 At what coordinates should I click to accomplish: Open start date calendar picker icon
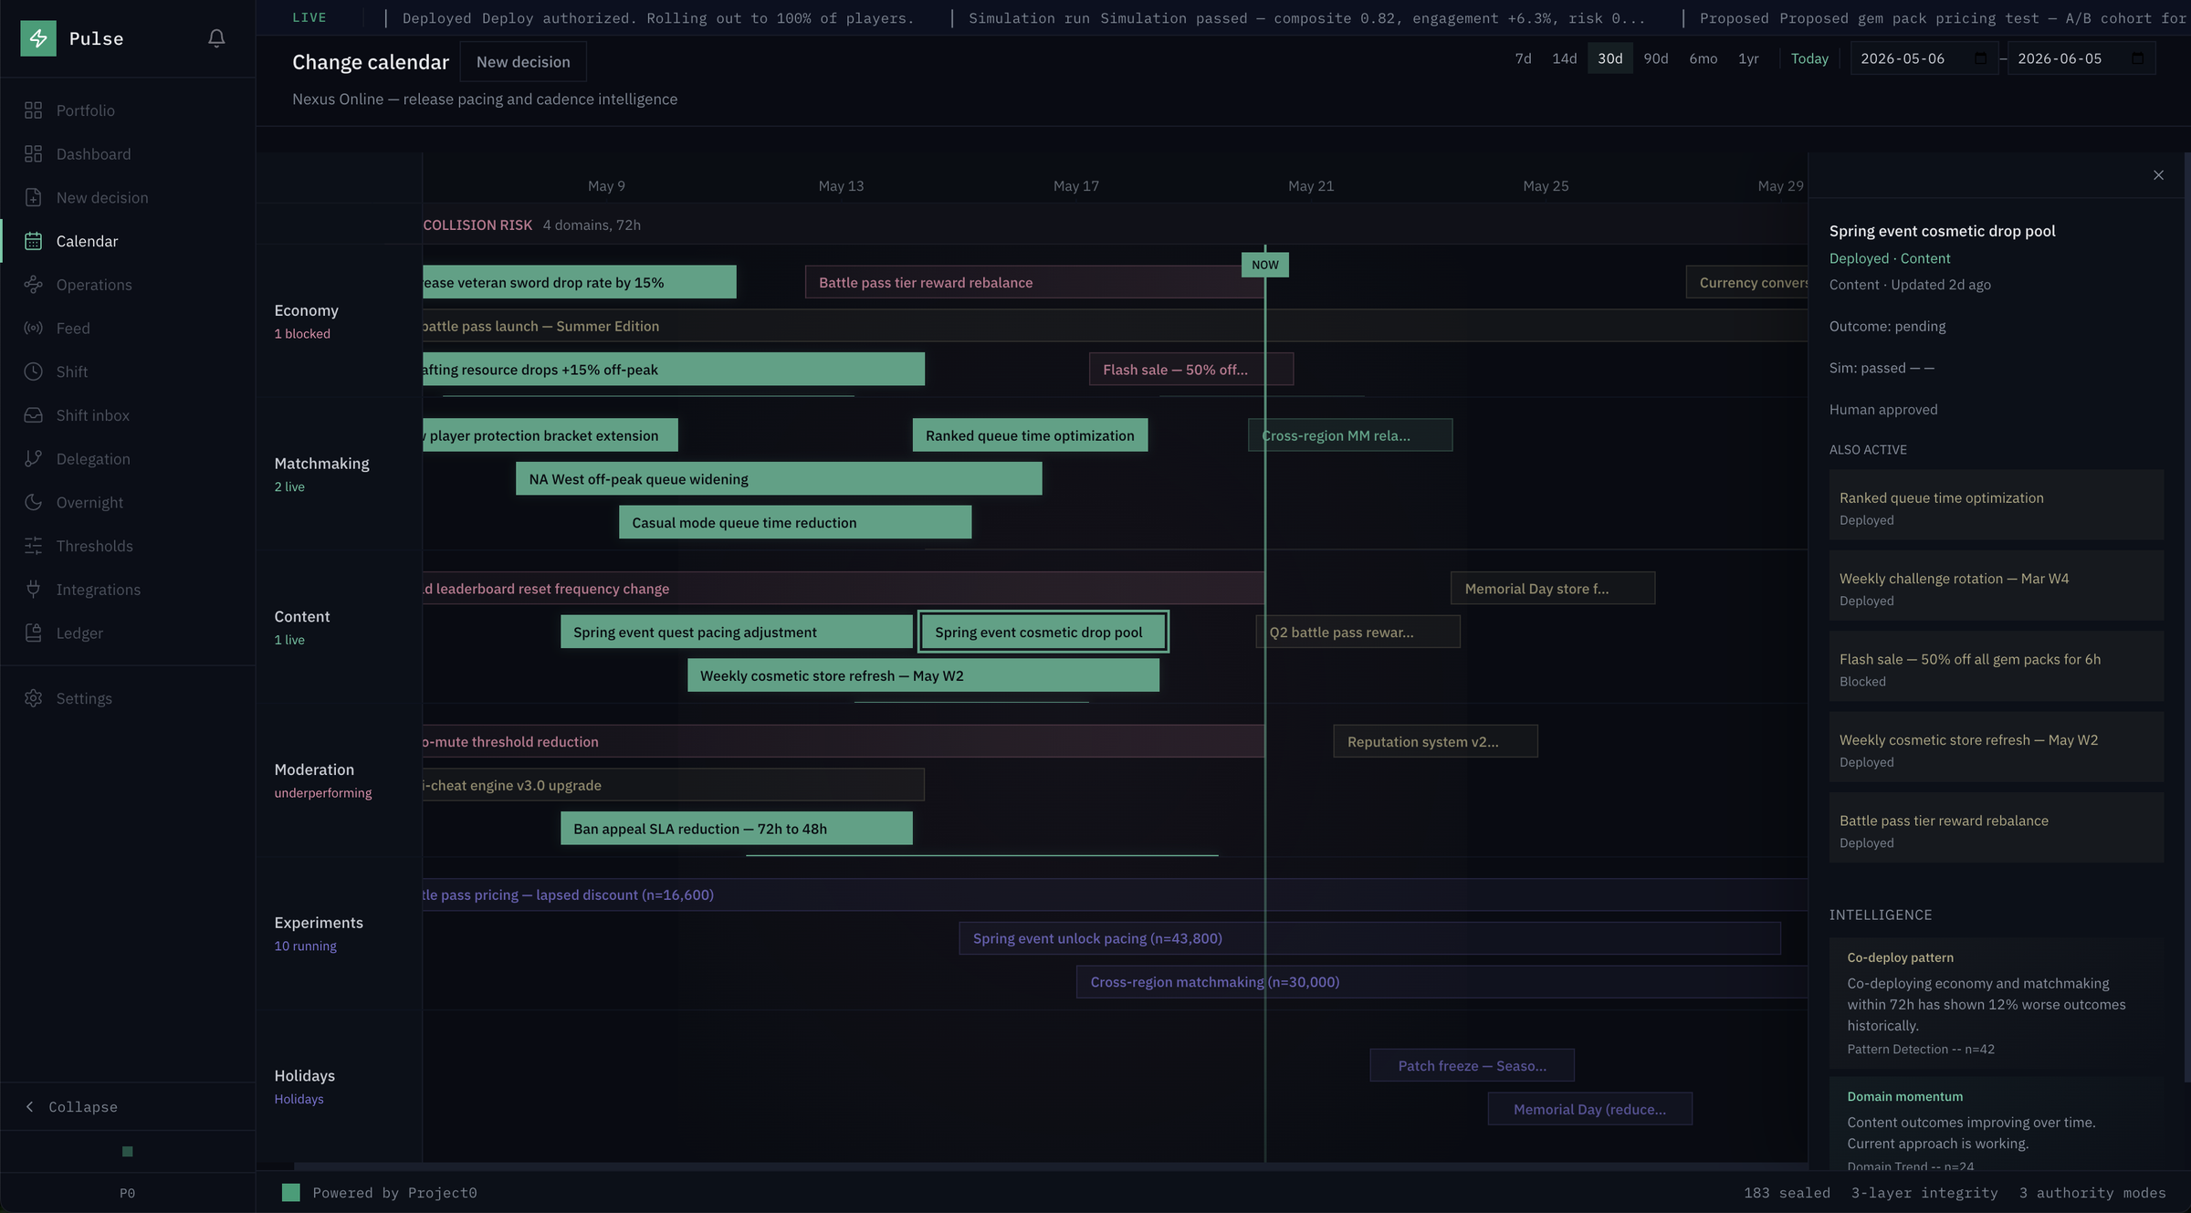point(1980,58)
